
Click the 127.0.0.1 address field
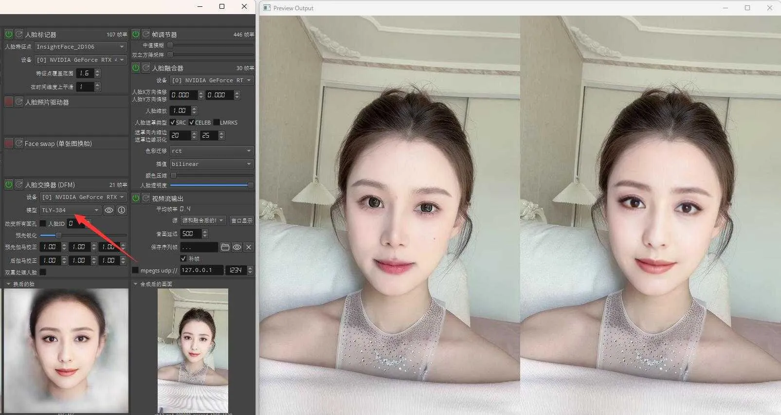click(201, 270)
